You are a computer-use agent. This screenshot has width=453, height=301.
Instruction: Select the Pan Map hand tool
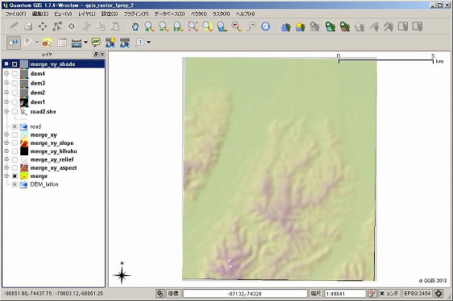click(135, 27)
